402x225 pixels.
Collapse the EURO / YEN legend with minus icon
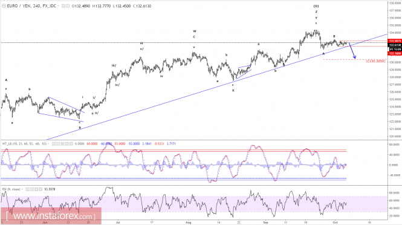(4, 6)
